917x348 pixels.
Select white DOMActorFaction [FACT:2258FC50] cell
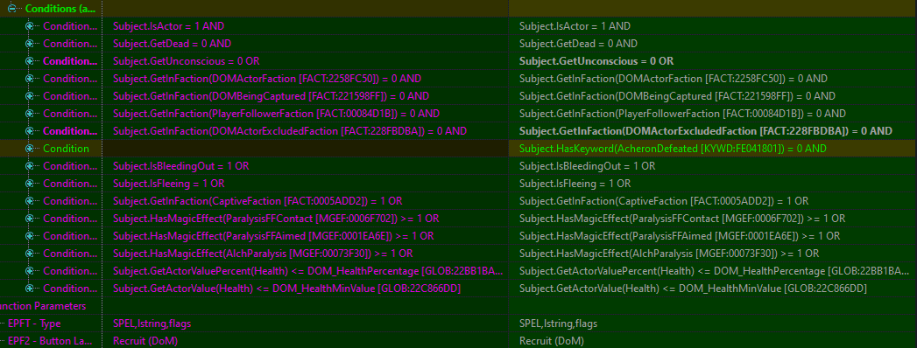[674, 79]
